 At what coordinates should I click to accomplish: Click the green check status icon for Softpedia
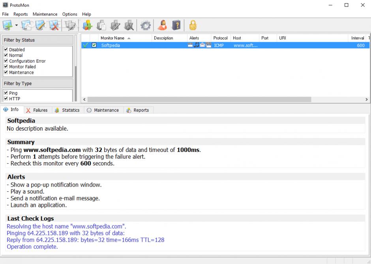[x=85, y=45]
